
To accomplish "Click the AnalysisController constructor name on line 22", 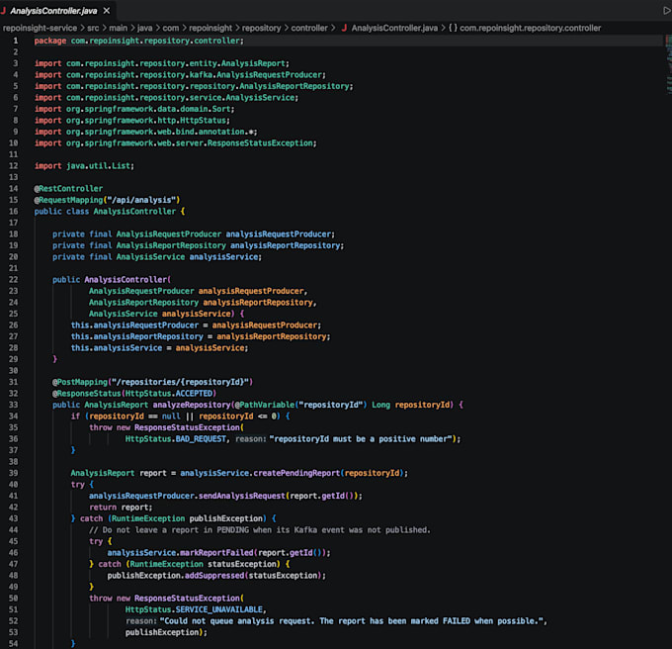I will tap(126, 280).
